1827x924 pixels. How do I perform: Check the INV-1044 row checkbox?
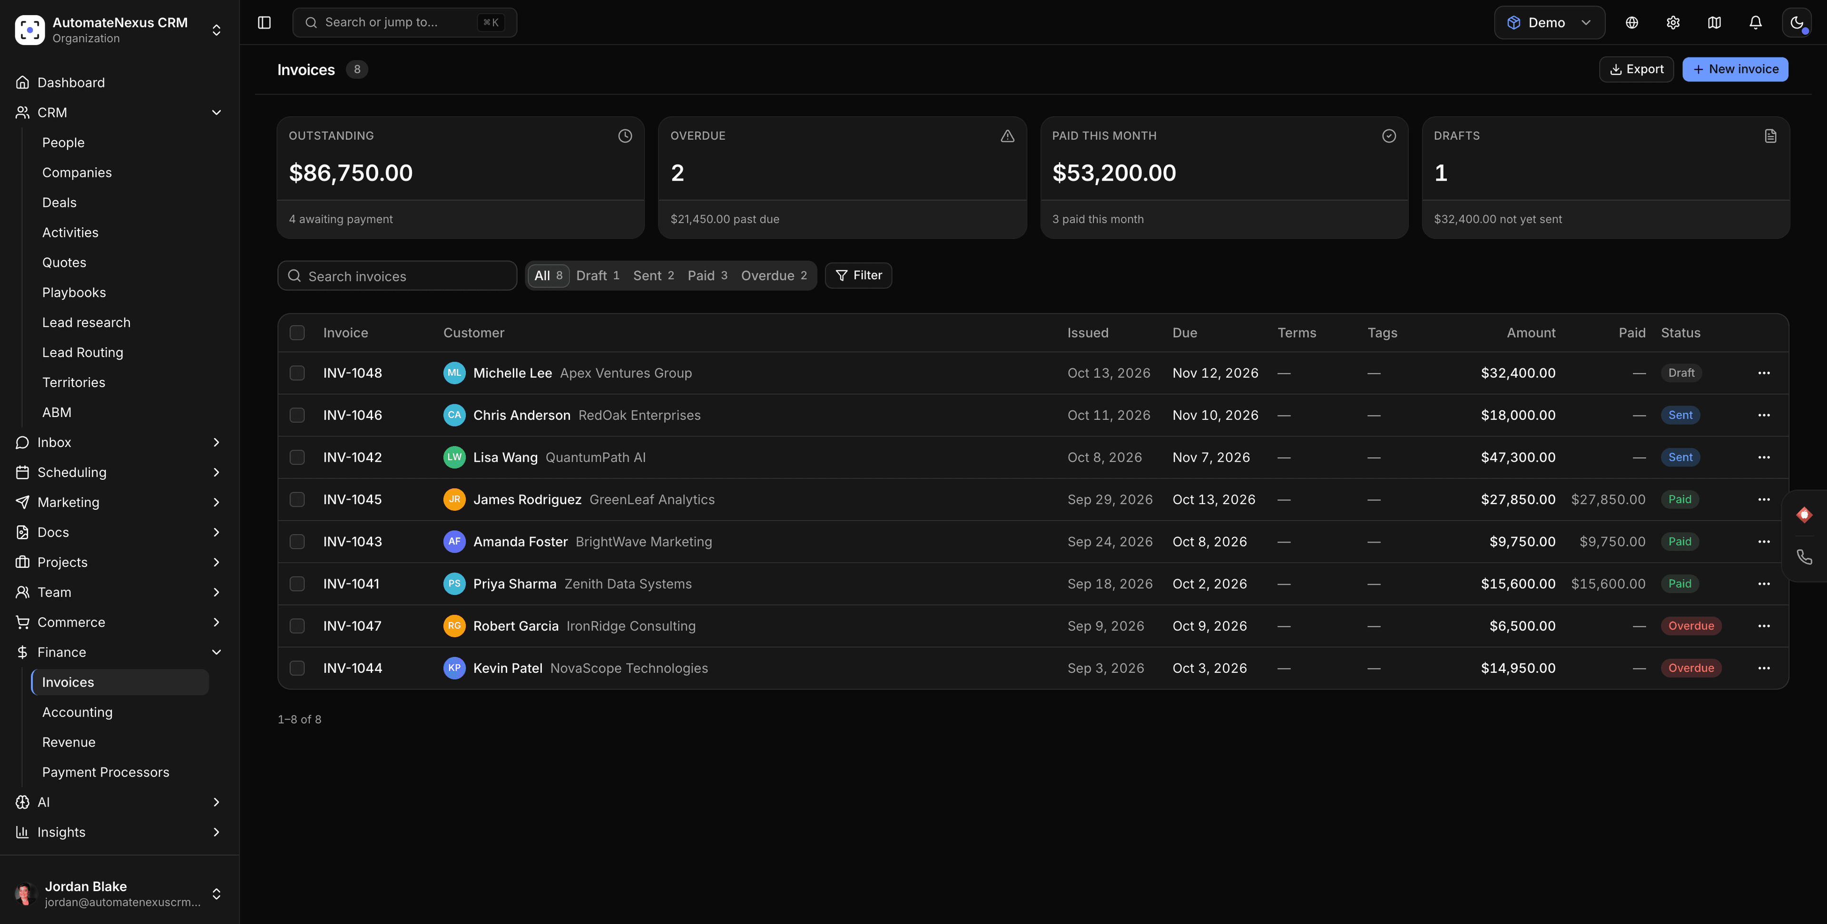pyautogui.click(x=296, y=668)
